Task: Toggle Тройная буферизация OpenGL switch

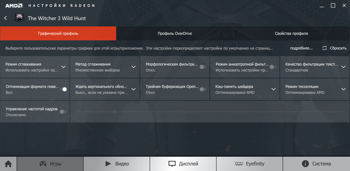Action: coord(203,89)
